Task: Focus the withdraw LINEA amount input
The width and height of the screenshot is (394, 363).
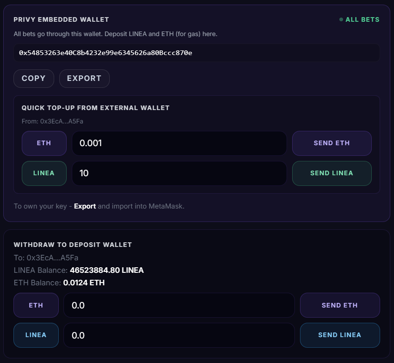Action: [x=179, y=335]
